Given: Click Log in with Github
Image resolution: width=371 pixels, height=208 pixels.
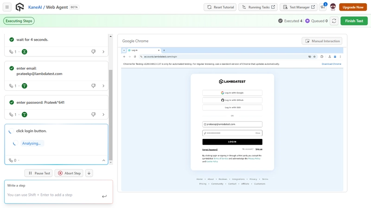Looking at the screenshot, I should point(232,100).
